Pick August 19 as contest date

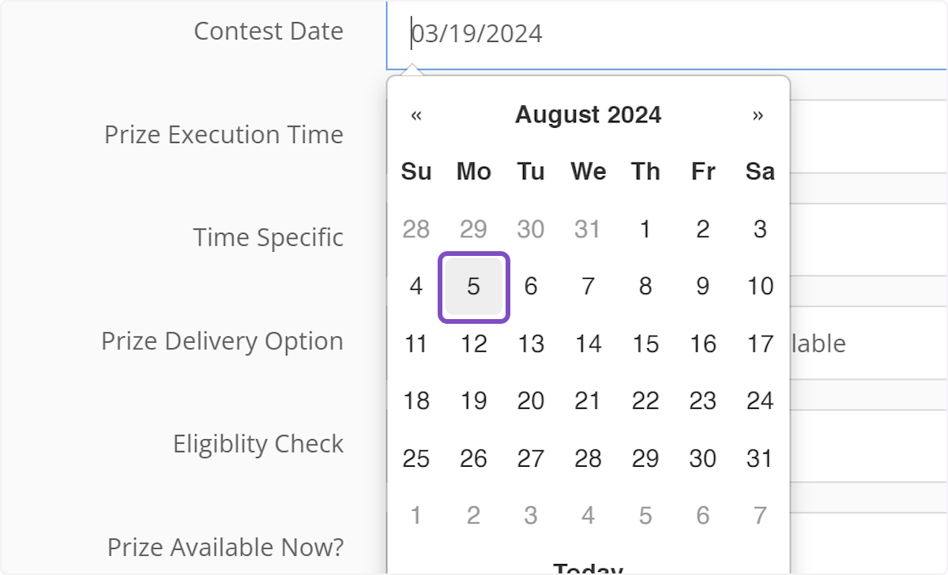[x=473, y=400]
